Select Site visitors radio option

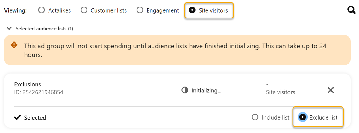192,10
